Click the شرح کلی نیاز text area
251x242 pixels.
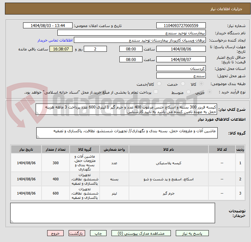click(x=126, y=109)
